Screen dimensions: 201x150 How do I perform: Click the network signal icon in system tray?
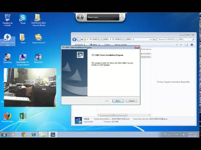click(180, 135)
